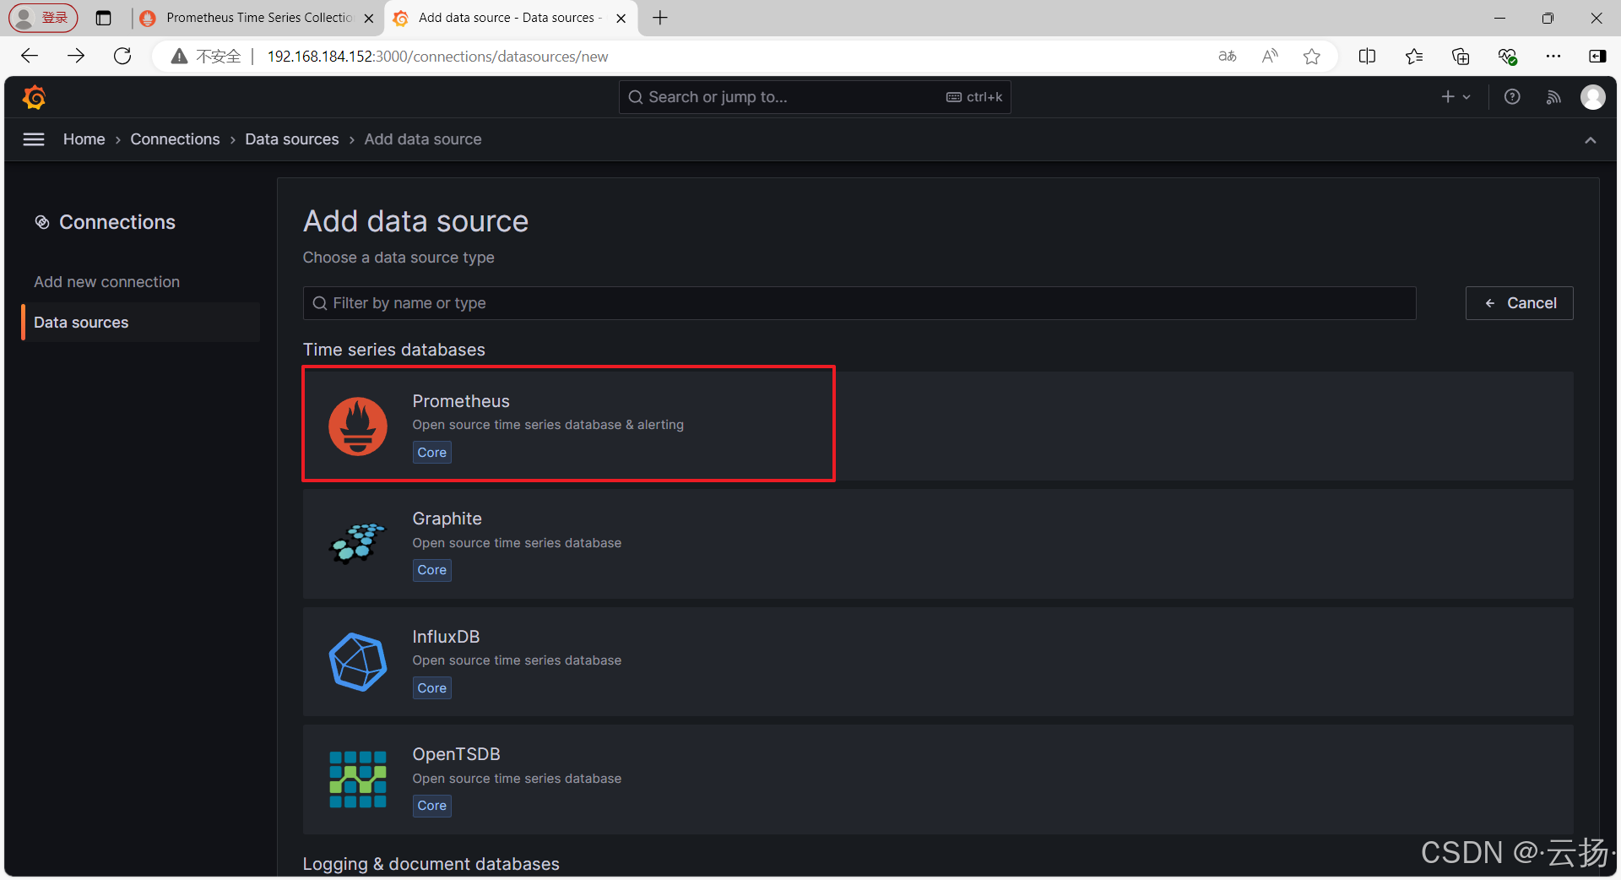Close the Add data source tab
The width and height of the screenshot is (1621, 880).
(x=621, y=18)
